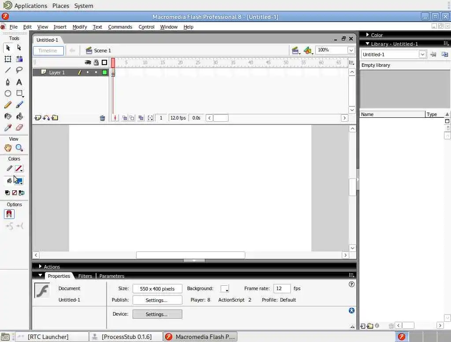Viewport: 451px width, 342px height.
Task: Select the Paint Bucket tool
Action: click(x=19, y=116)
